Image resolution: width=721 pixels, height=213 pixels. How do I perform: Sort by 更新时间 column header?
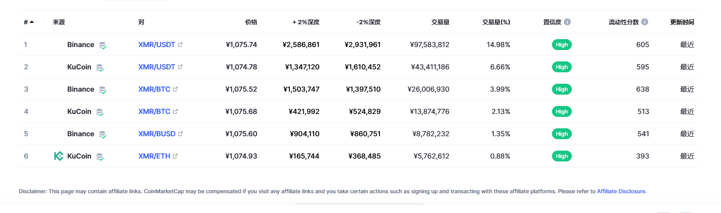tap(682, 22)
